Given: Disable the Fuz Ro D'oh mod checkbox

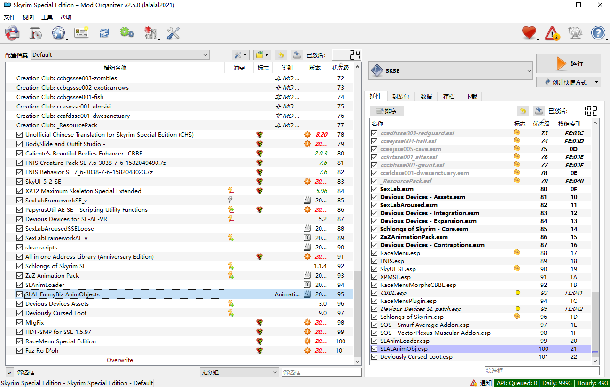Looking at the screenshot, I should pos(19,351).
